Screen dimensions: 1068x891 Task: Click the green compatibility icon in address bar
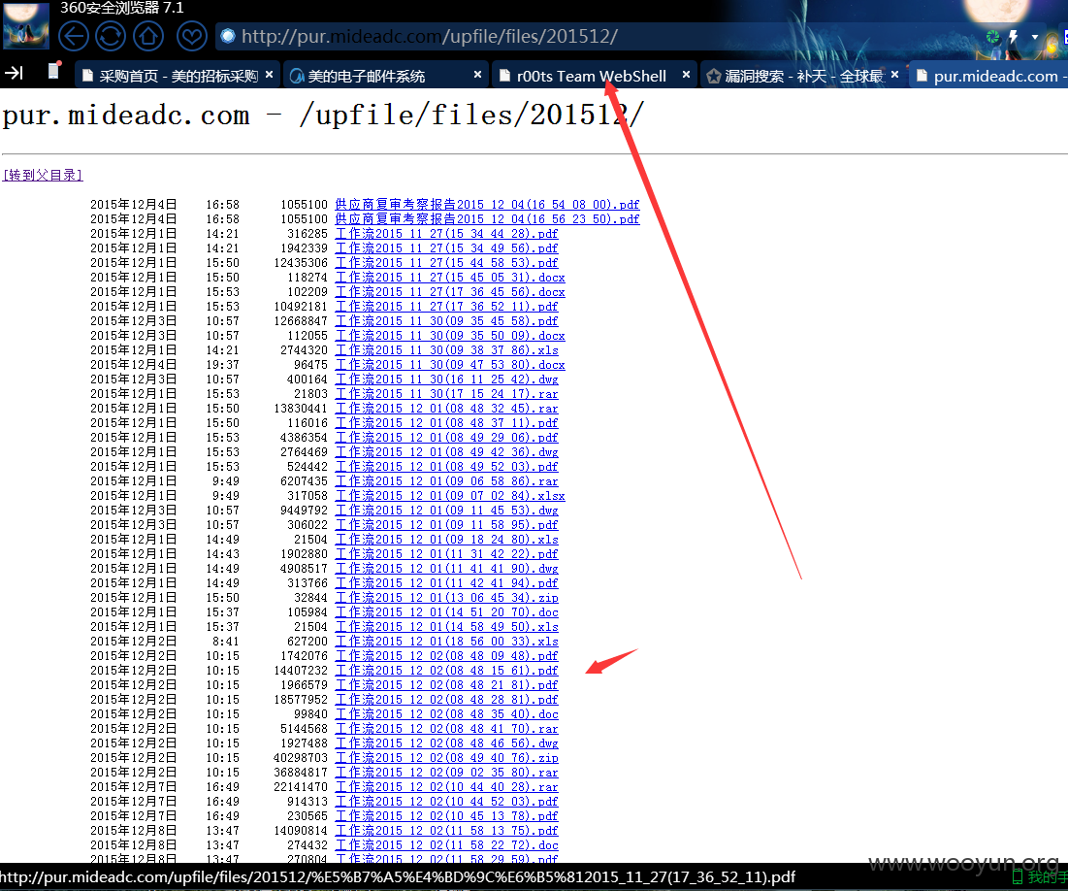coord(993,37)
